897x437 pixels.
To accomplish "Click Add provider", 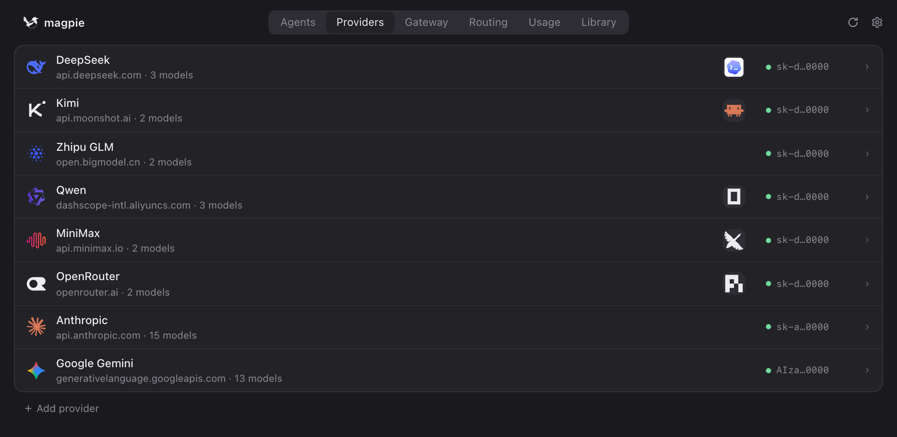I will [62, 408].
